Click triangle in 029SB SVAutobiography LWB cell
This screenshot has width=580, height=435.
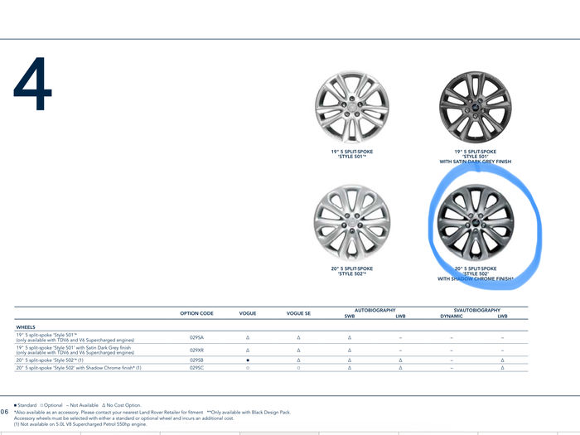(502, 360)
